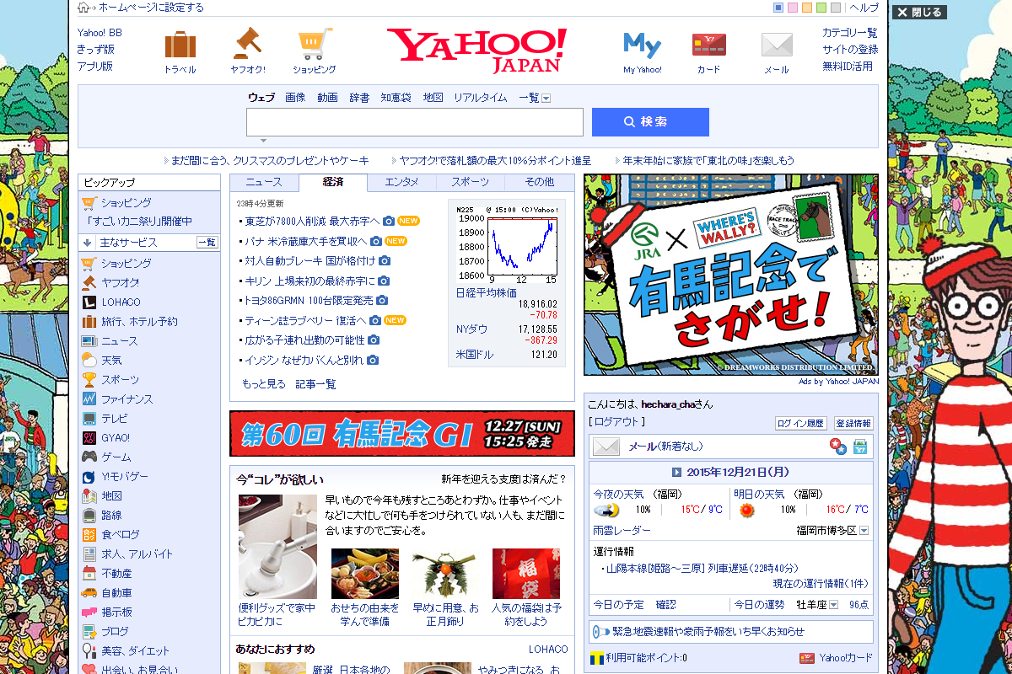This screenshot has width=1012, height=674.
Task: Click the 登録情報 button
Action: coord(853,424)
